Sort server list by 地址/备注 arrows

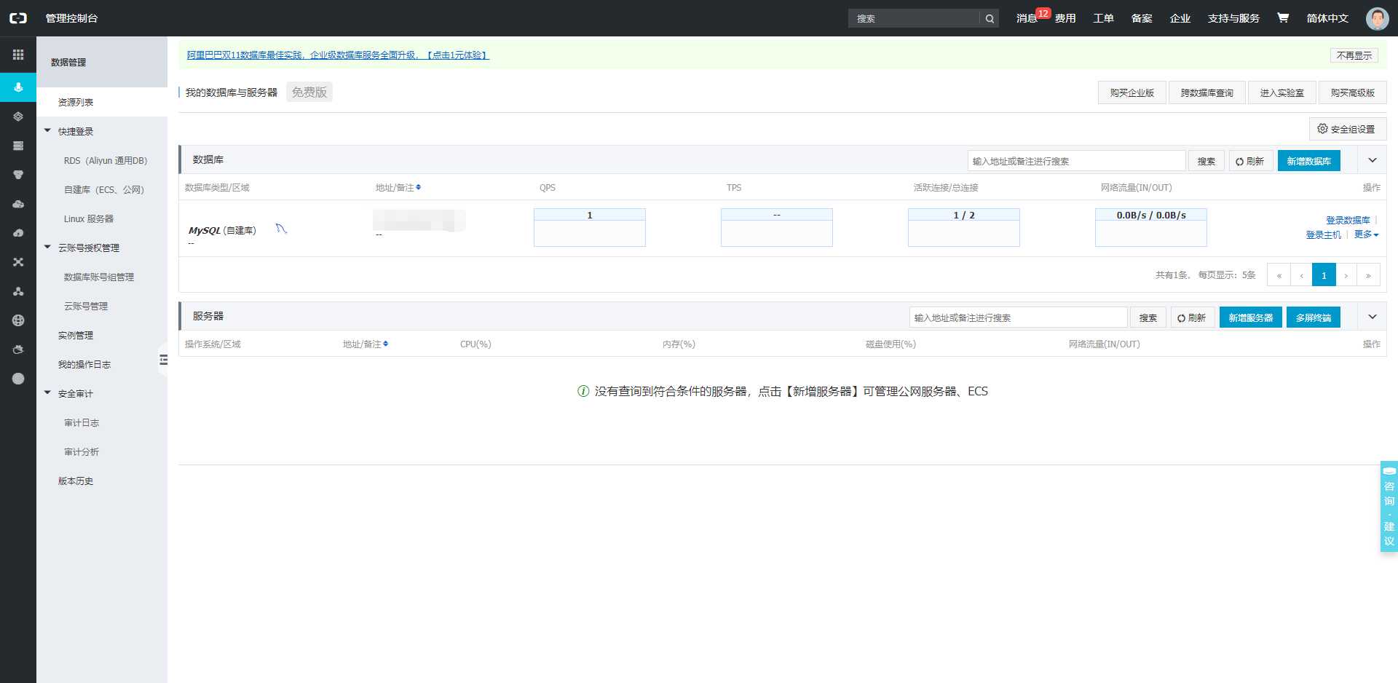[x=385, y=344]
